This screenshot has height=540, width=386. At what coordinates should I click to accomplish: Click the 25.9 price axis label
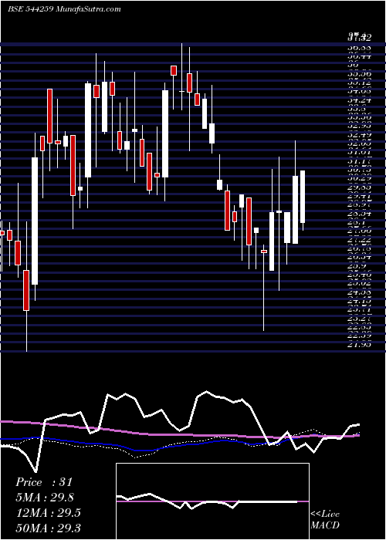[x=355, y=266]
